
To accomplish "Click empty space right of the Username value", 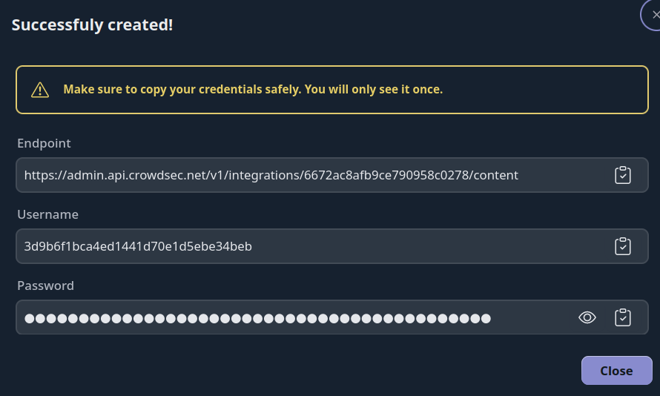I will [x=430, y=246].
